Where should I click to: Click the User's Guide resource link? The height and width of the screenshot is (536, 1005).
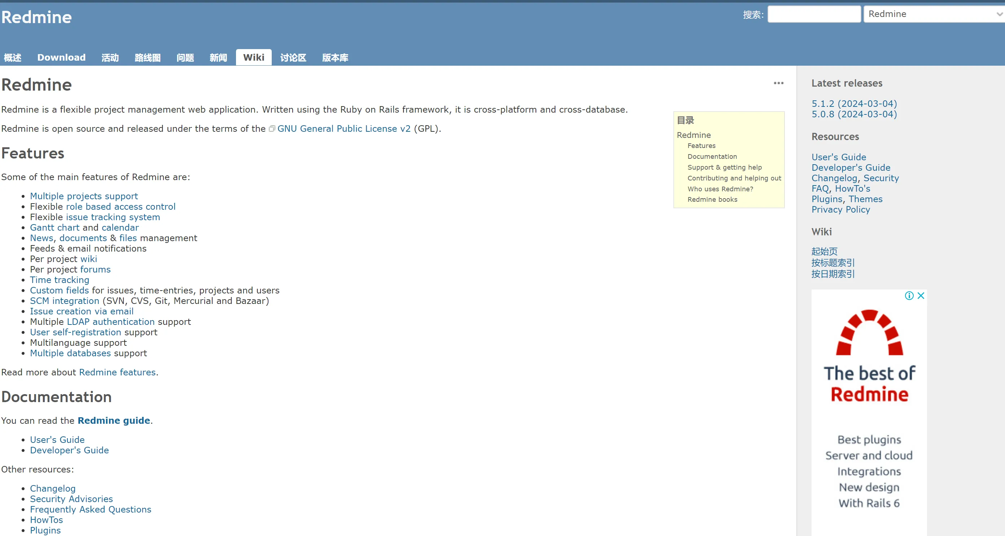(x=838, y=157)
